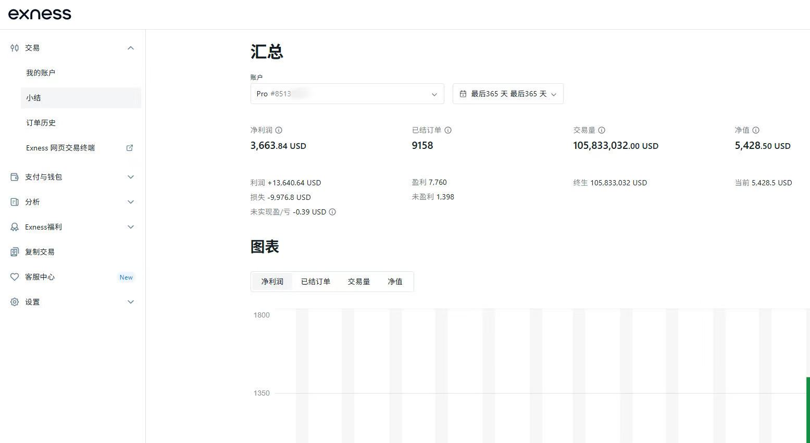The image size is (810, 443).
Task: Click the 汇总 page heading
Action: 267,52
